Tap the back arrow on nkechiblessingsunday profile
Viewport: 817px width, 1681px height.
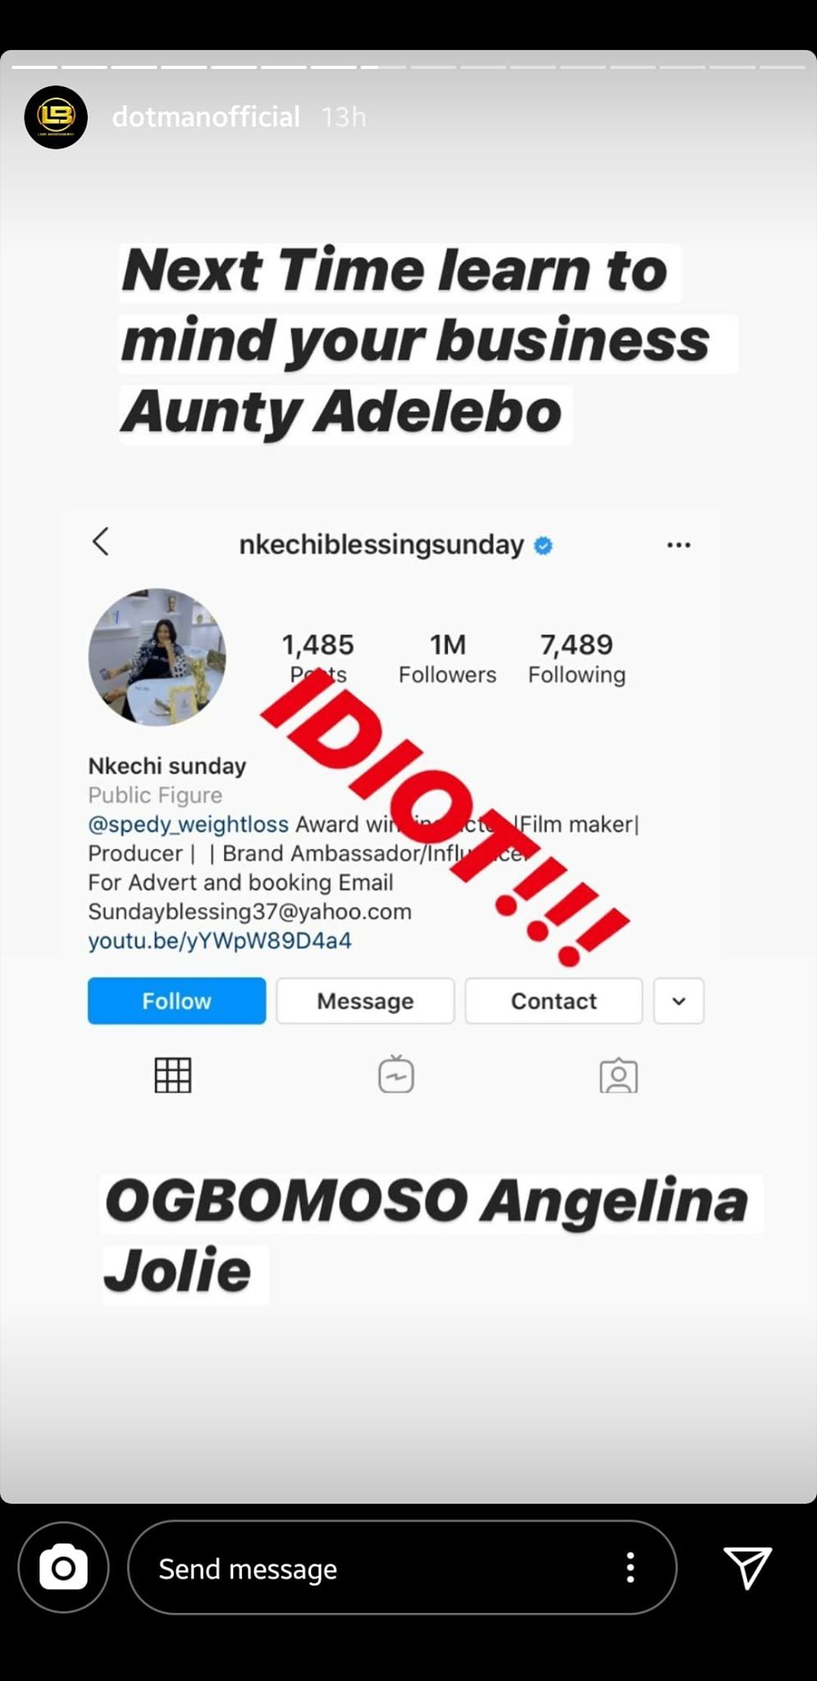pos(101,542)
